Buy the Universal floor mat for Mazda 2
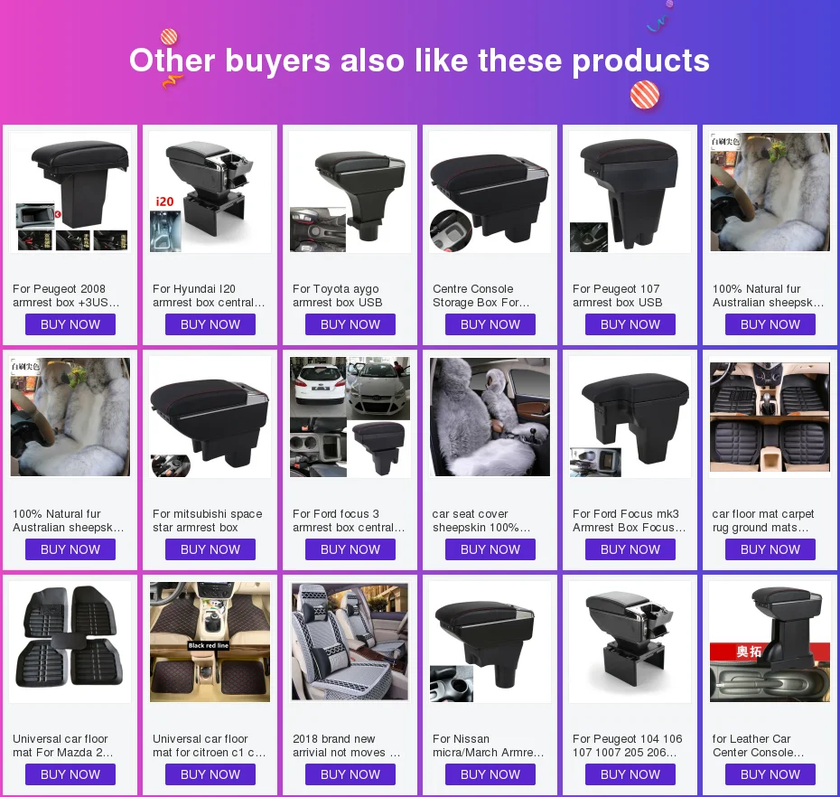Screen dimensions: 840x797 point(70,774)
